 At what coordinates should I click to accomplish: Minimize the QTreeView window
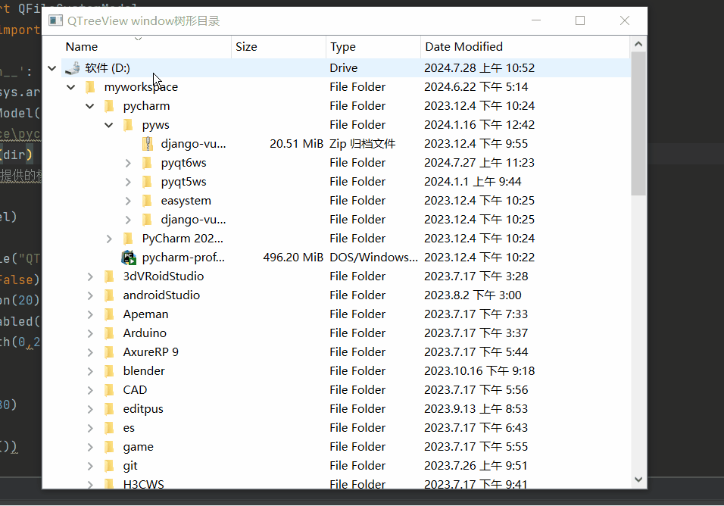[536, 20]
